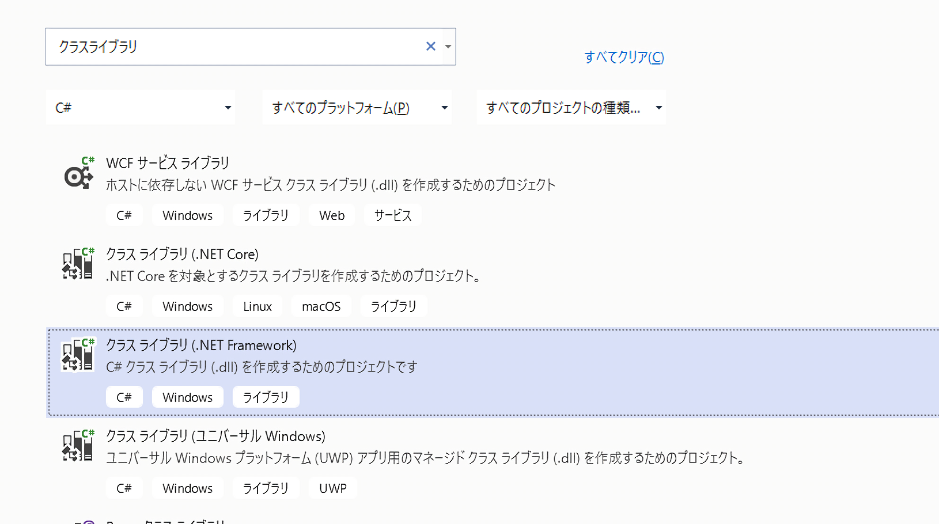
Task: Select the WCF サービス ライブラリ template title
Action: (168, 164)
